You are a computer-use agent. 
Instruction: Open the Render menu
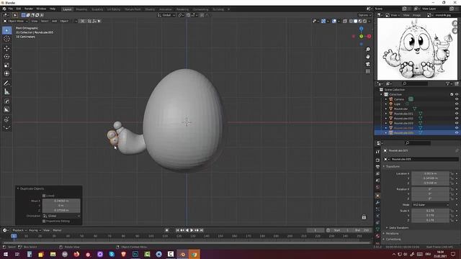(x=29, y=9)
